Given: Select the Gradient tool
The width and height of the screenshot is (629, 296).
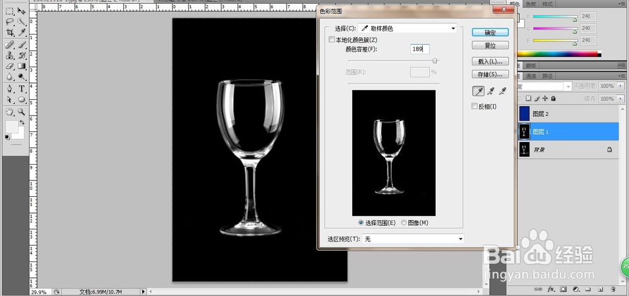Looking at the screenshot, I should coord(21,66).
